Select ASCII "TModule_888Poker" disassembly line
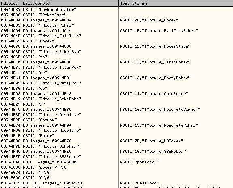 pyautogui.click(x=52, y=157)
